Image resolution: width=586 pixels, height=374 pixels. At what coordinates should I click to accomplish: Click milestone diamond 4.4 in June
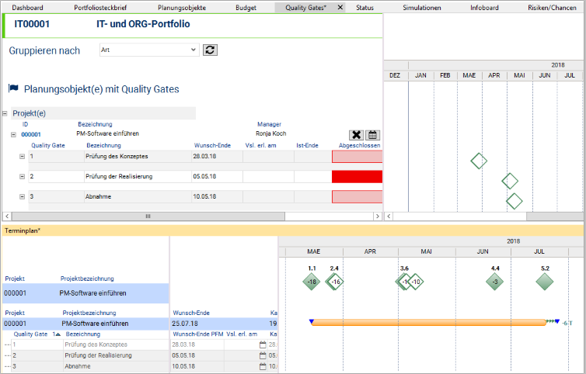click(x=495, y=282)
